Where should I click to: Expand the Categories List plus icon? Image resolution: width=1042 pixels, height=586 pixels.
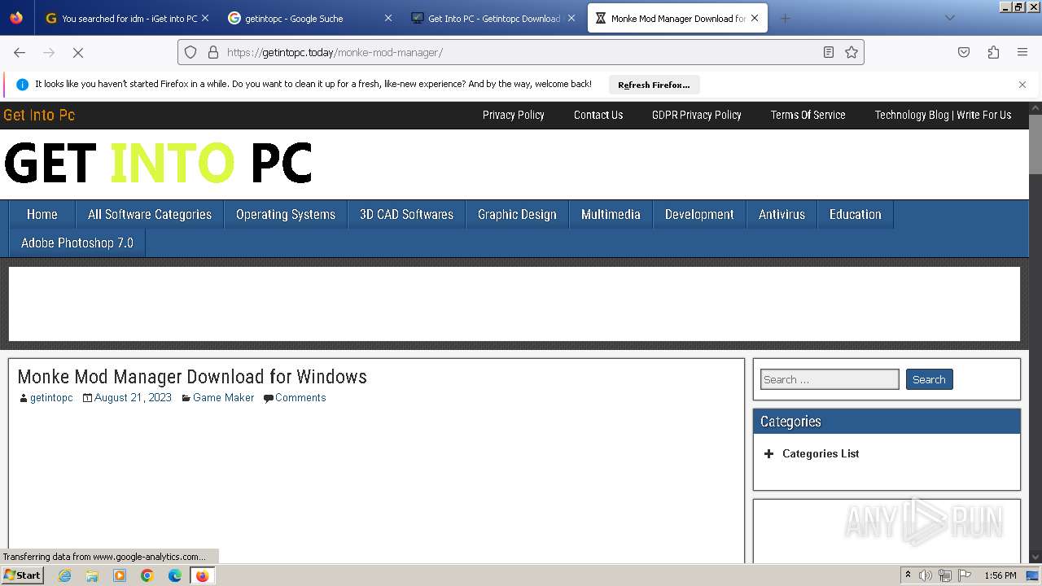[768, 454]
